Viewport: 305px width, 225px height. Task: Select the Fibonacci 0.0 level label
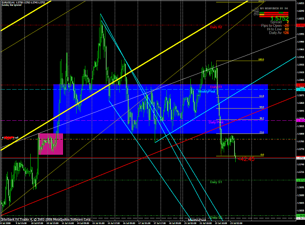(x=262, y=155)
